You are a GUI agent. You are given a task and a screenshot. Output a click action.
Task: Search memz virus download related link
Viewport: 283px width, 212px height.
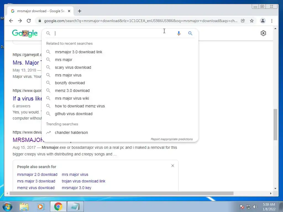tap(36, 188)
